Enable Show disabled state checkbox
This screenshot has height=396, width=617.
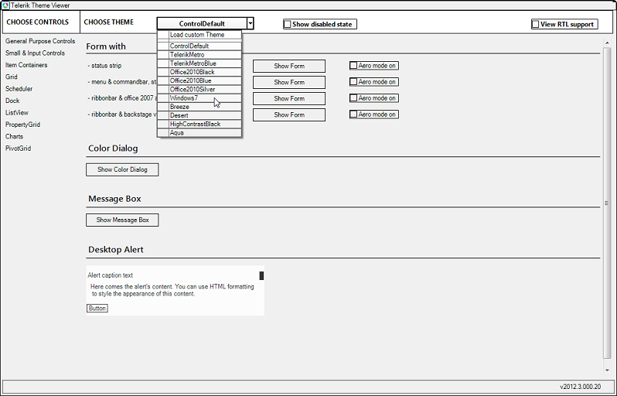pyautogui.click(x=288, y=25)
